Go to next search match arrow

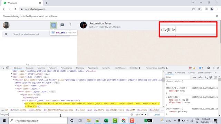tap(146, 115)
